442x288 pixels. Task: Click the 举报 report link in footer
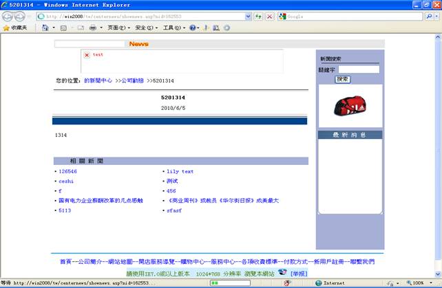tap(299, 273)
